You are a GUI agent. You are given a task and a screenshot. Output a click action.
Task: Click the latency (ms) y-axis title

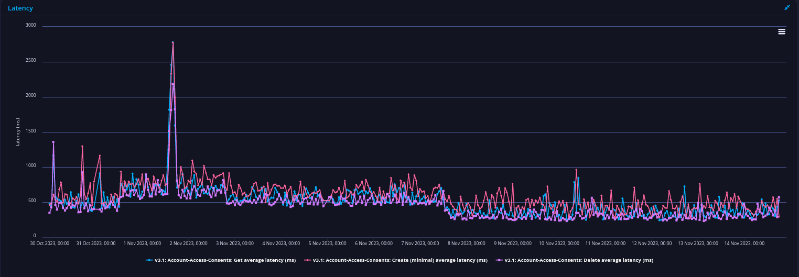tap(18, 131)
